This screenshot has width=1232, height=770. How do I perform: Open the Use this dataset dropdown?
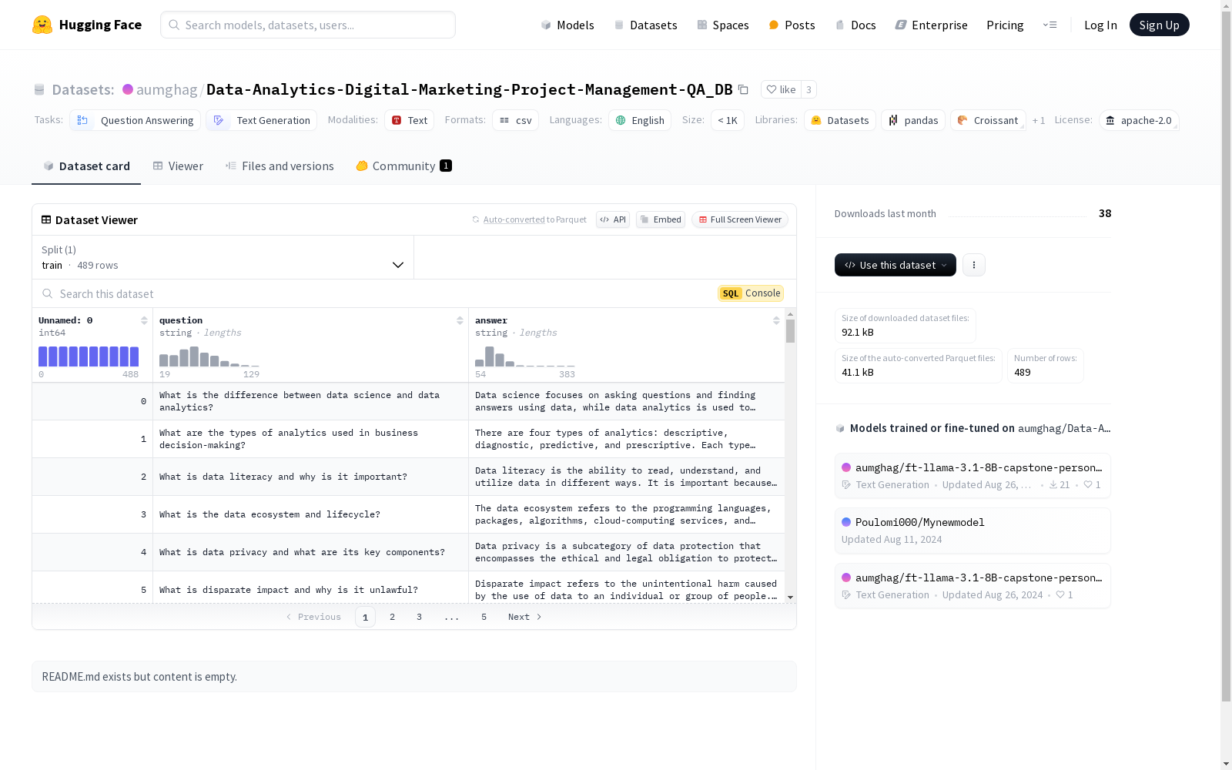pos(896,265)
